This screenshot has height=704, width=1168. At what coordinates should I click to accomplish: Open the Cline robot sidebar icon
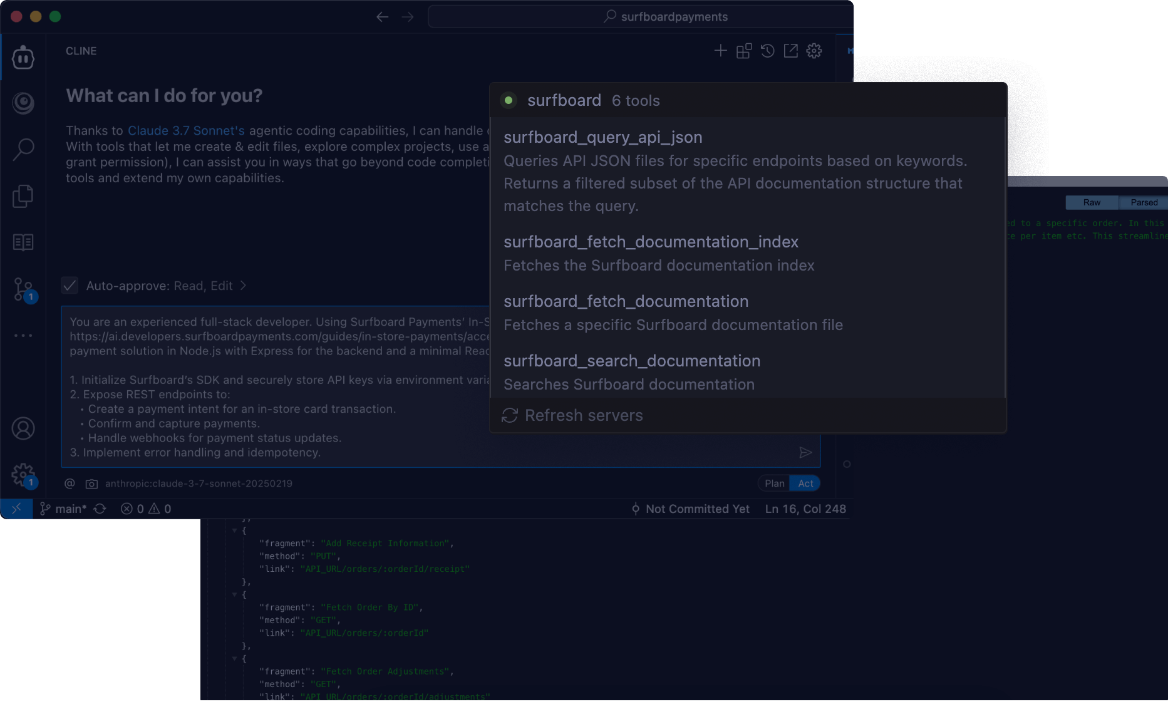[23, 58]
